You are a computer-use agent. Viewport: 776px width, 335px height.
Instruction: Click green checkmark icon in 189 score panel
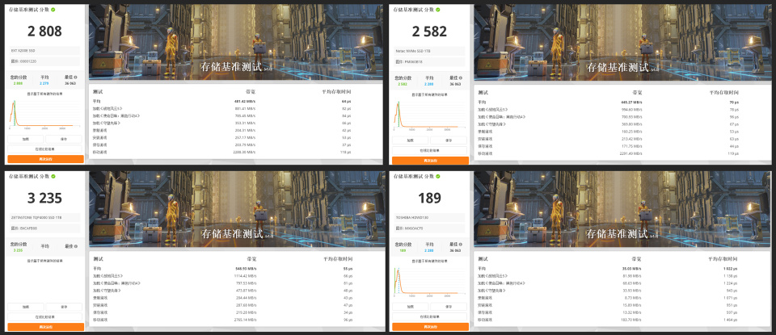click(438, 175)
